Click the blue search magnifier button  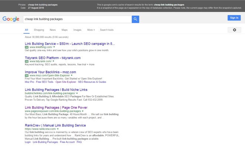point(135,19)
